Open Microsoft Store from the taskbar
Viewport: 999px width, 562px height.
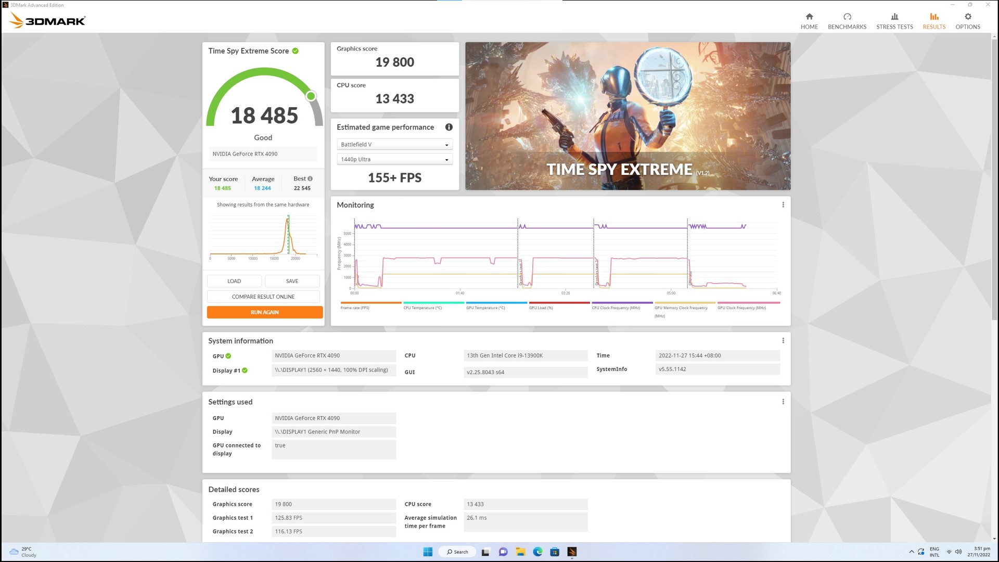555,552
